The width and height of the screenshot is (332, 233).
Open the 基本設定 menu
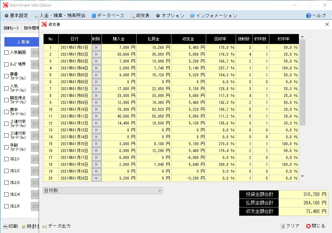pyautogui.click(x=16, y=16)
